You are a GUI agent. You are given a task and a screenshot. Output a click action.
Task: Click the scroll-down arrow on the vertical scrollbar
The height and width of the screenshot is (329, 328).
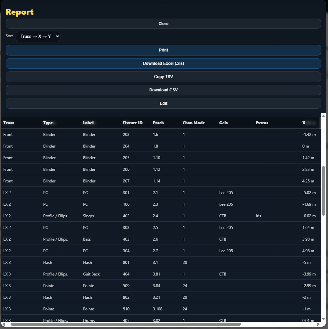tap(324, 319)
